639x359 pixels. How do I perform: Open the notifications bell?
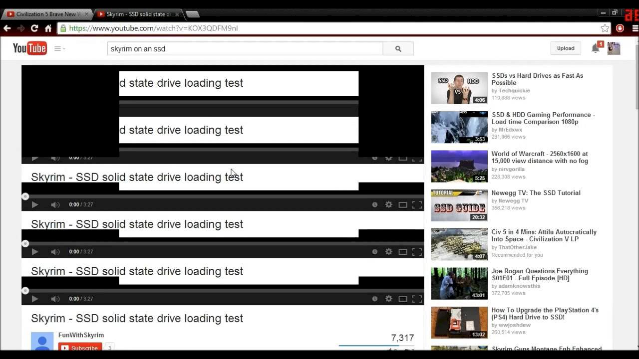595,48
